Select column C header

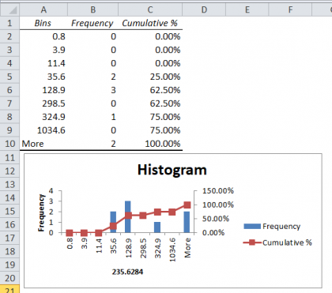coord(150,9)
